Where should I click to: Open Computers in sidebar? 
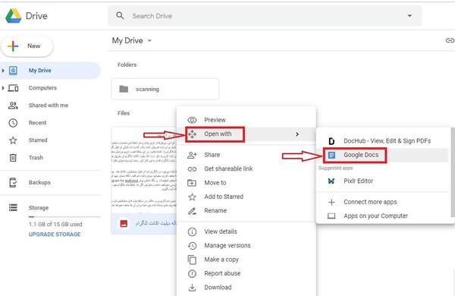coord(42,88)
